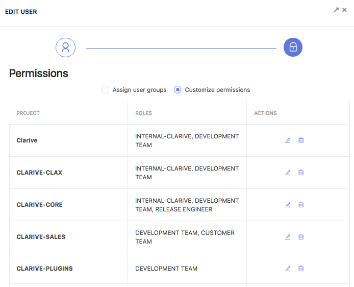This screenshot has height=287, width=354.
Task: Go to the user profile step icon
Action: coord(65,47)
